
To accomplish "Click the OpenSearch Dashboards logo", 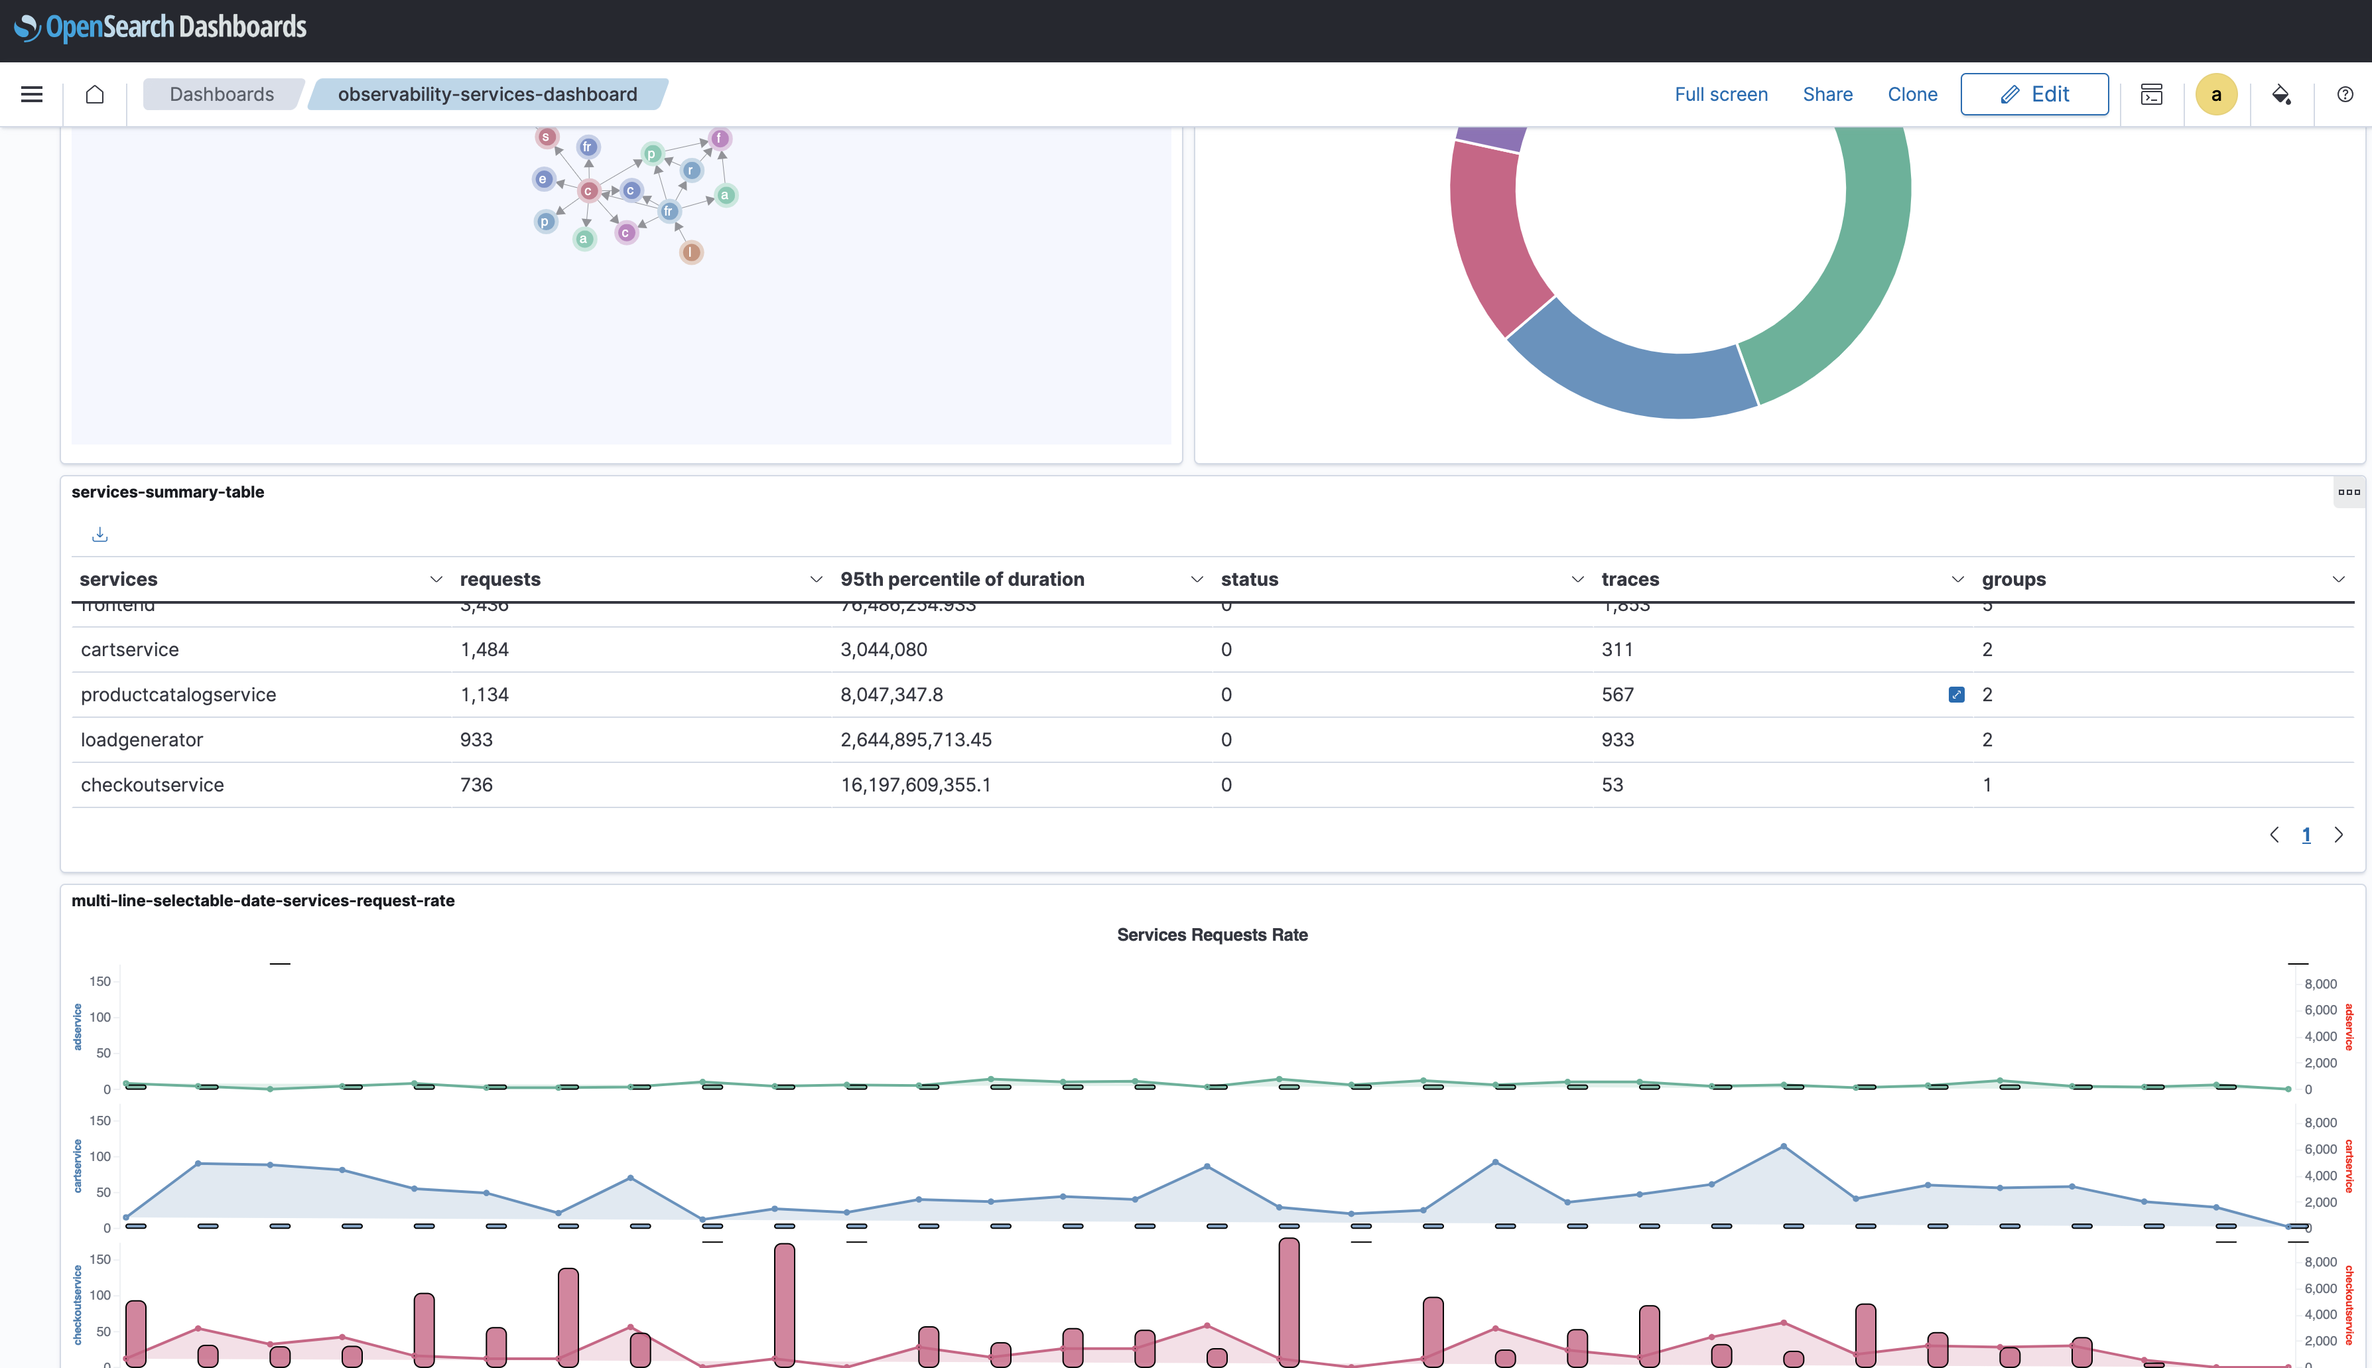I will click(161, 27).
